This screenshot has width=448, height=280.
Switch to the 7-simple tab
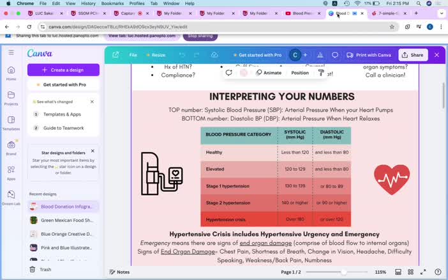pos(389,13)
